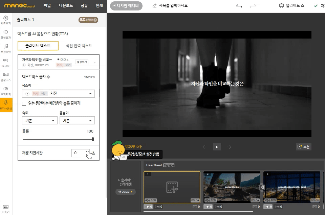Image resolution: width=325 pixels, height=215 pixels.
Task: Return to 디자인 에디터 button
Action: click(126, 6)
